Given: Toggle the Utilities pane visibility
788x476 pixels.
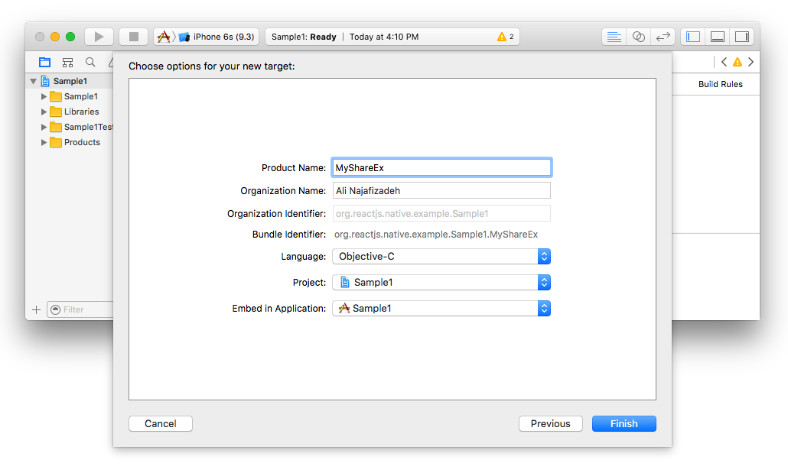Looking at the screenshot, I should [742, 37].
